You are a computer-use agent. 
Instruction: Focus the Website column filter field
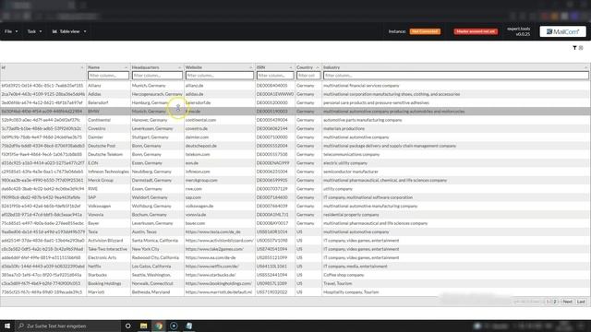[x=220, y=76]
